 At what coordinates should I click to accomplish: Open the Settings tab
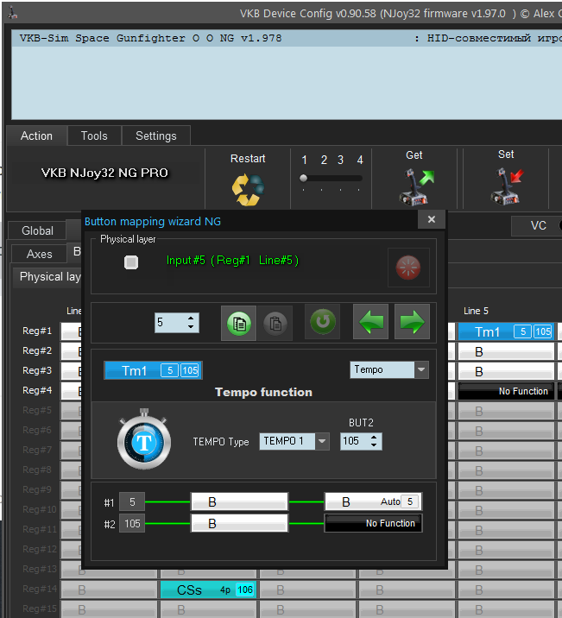[156, 136]
